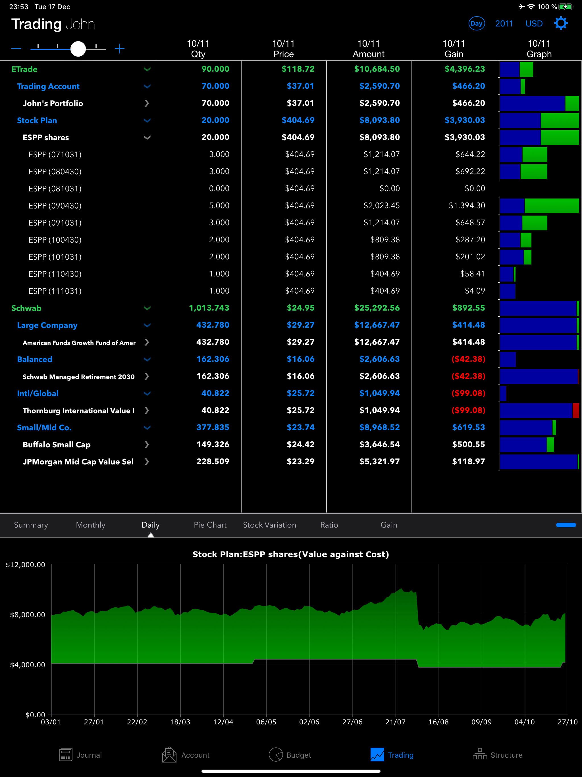Collapse the ESPP shares row
The image size is (582, 777).
147,137
